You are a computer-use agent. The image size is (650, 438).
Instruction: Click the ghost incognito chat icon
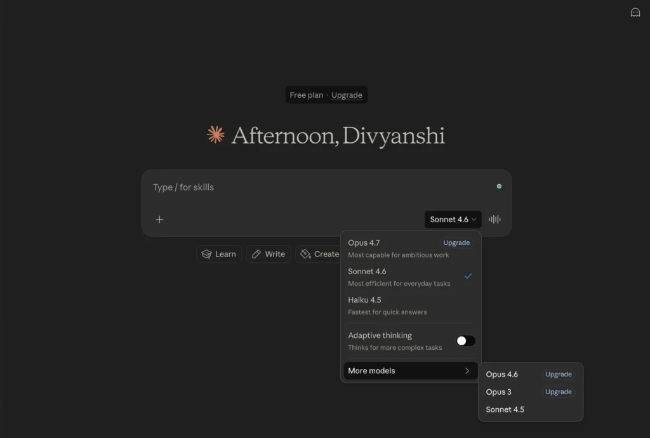(x=635, y=13)
